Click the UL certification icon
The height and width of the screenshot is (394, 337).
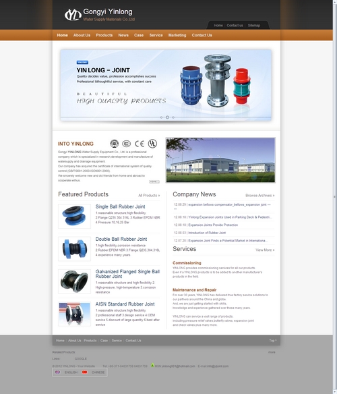152,144
